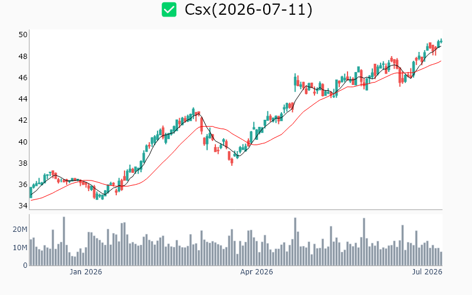This screenshot has height=295, width=472.
Task: Click the February peak candlestick near 43
Action: tap(194, 113)
